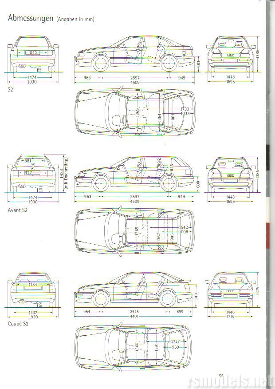The height and width of the screenshot is (389, 275).
Task: Click the front track value "1446"
Action: (230, 312)
